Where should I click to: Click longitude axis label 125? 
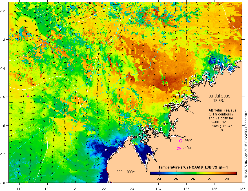coord(187,189)
